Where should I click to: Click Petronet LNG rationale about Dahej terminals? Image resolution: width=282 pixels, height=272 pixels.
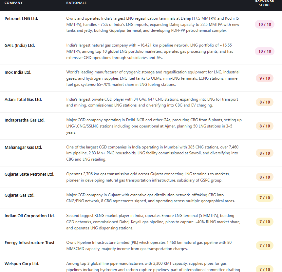pos(153,25)
